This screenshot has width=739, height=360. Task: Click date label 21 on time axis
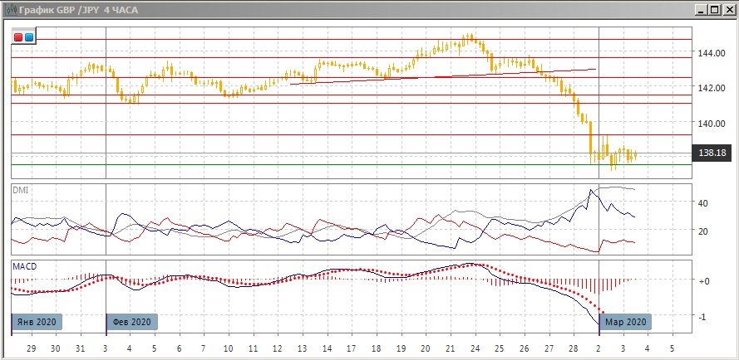pyautogui.click(x=451, y=348)
